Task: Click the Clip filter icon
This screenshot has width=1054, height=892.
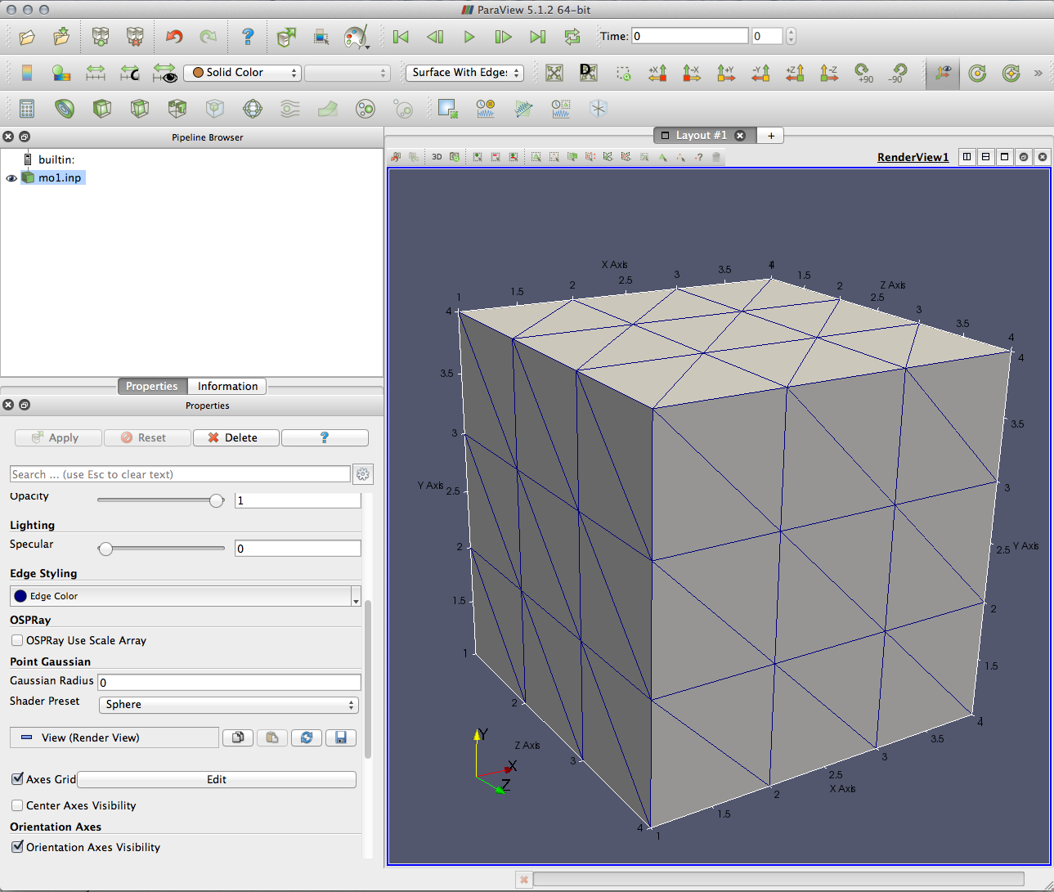Action: [x=102, y=109]
